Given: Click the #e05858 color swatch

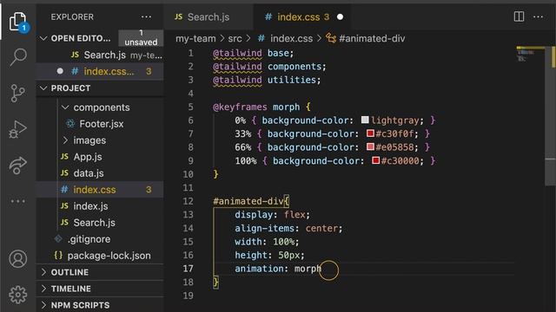Looking at the screenshot, I should click(370, 146).
